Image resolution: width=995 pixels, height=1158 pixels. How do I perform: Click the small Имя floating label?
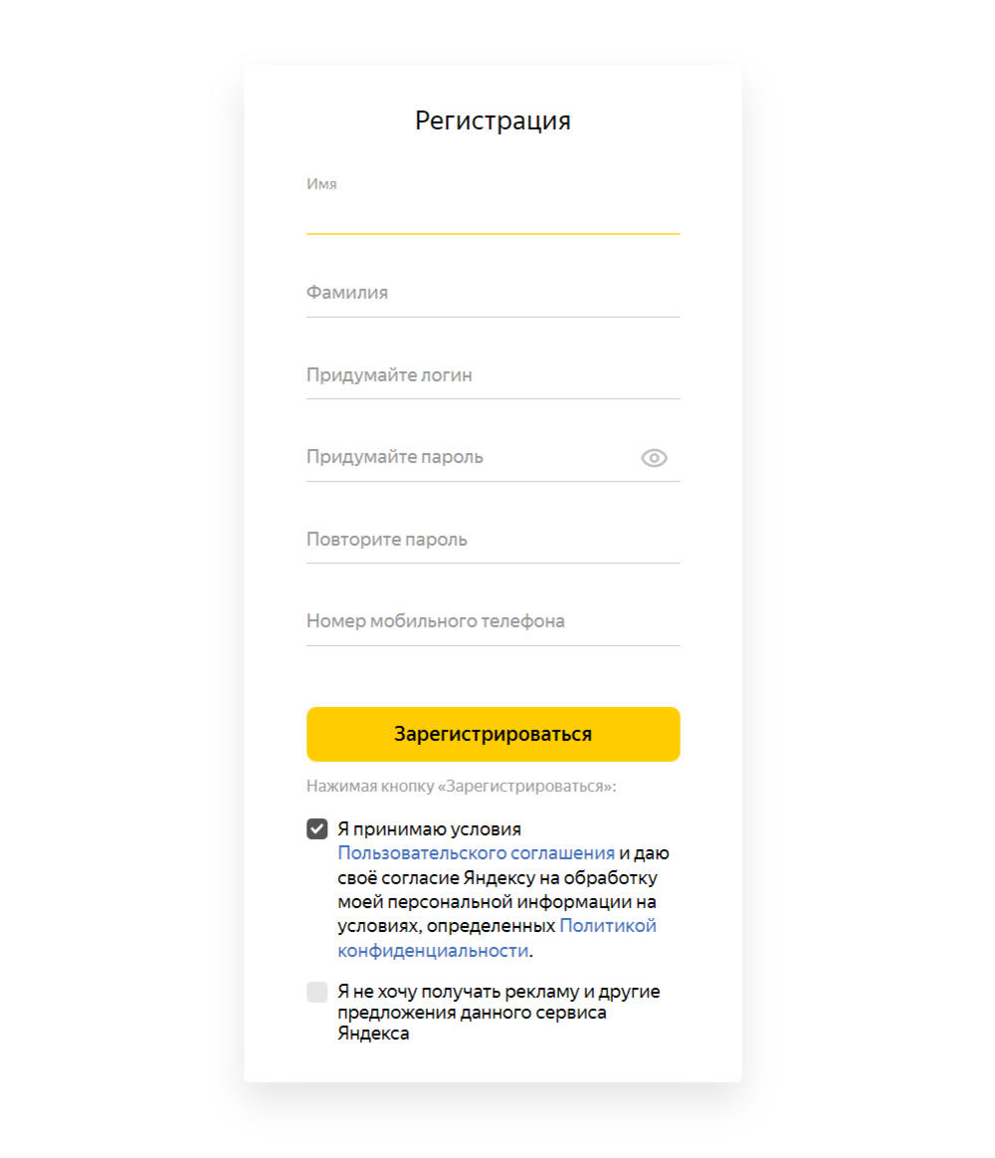[321, 184]
